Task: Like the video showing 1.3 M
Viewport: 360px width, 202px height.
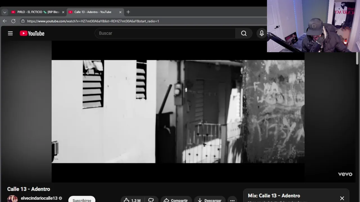Action: pos(132,200)
